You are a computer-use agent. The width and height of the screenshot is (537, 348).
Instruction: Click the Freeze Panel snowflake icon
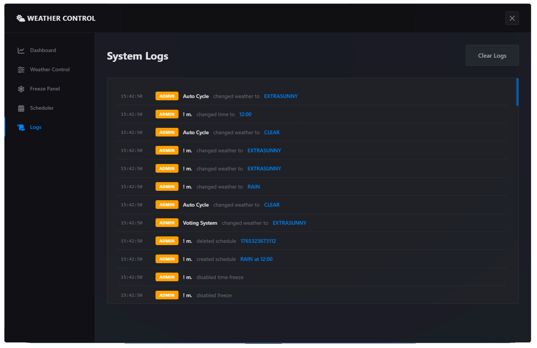(21, 89)
